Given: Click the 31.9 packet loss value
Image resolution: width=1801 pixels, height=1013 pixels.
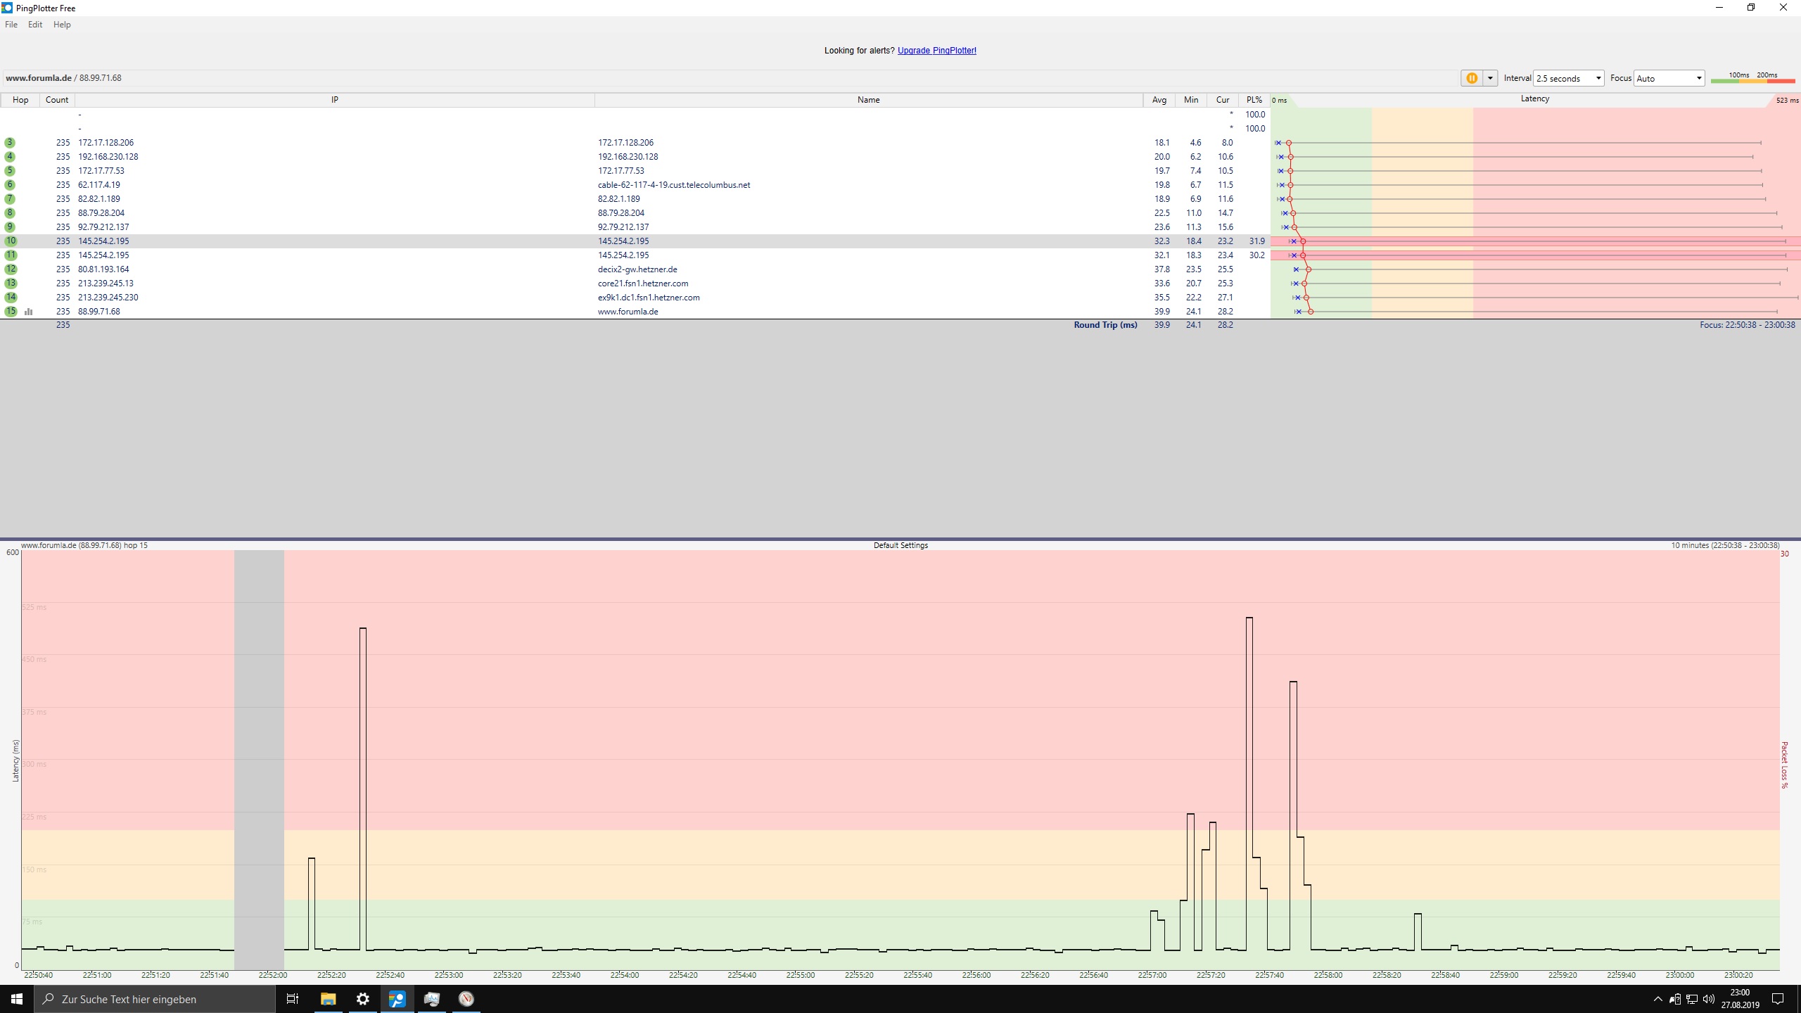Looking at the screenshot, I should (x=1256, y=241).
